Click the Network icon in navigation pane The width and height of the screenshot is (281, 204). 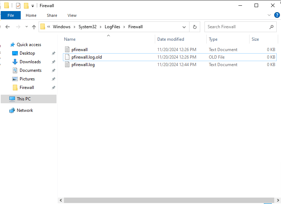coord(12,110)
